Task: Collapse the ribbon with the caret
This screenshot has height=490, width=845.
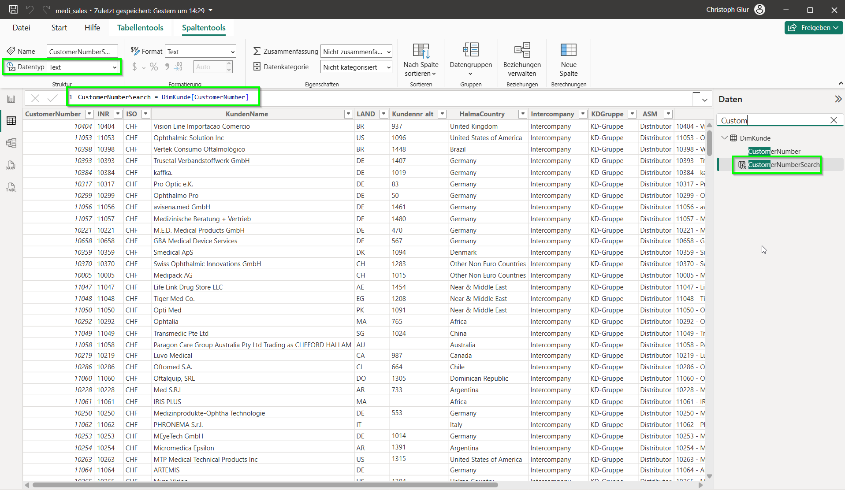Action: click(x=841, y=83)
